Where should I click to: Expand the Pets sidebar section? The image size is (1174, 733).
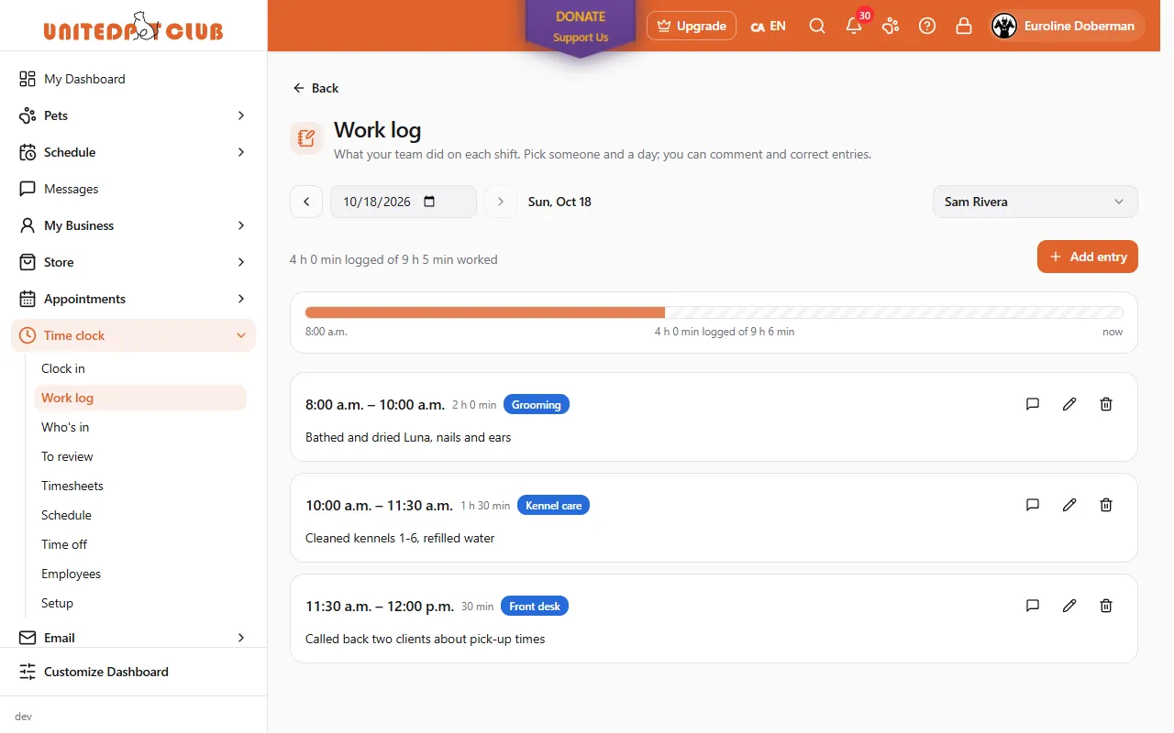(133, 115)
